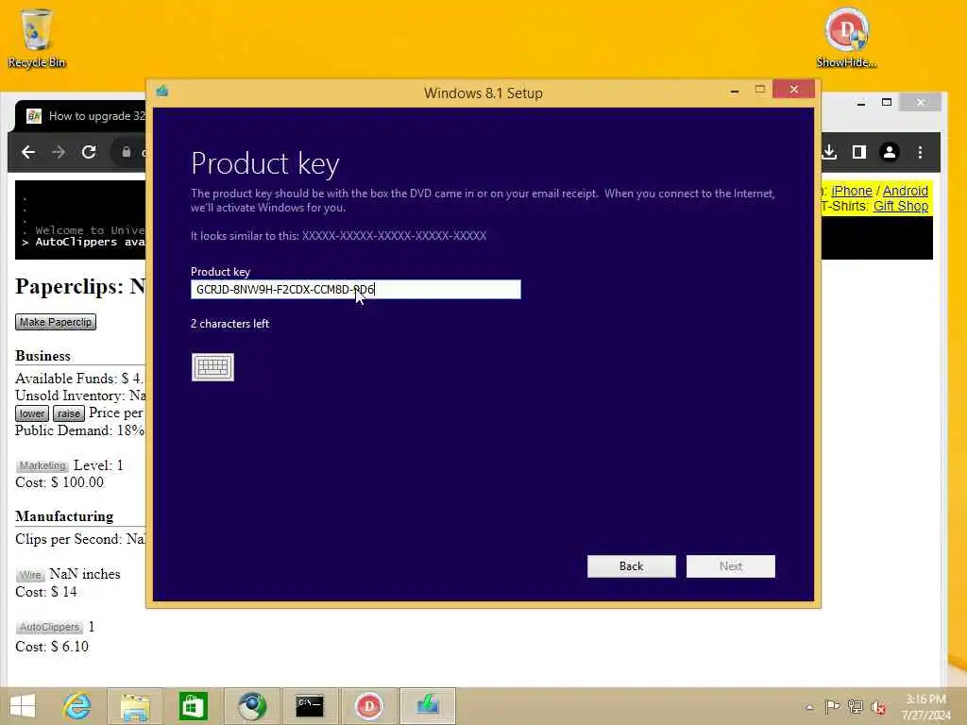Click the taskbar clock showing 3:16 PM

[925, 706]
